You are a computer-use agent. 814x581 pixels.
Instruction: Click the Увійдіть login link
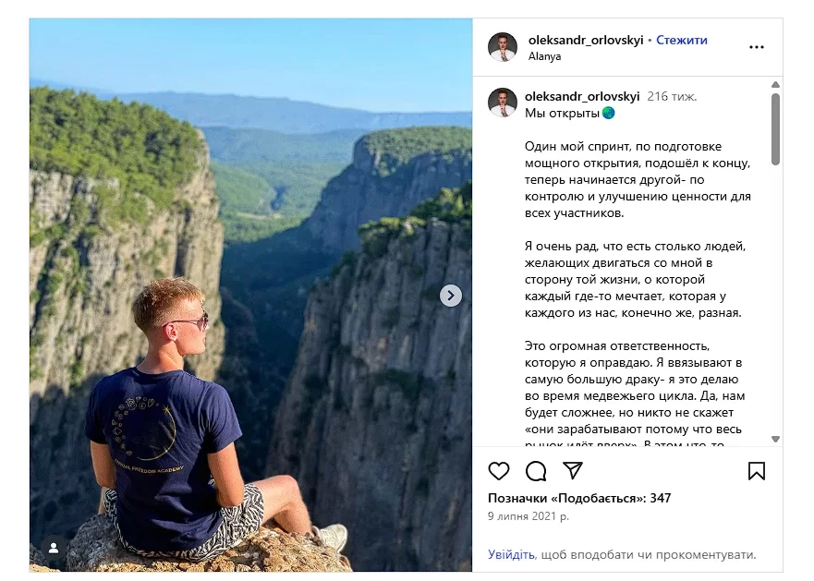click(511, 555)
